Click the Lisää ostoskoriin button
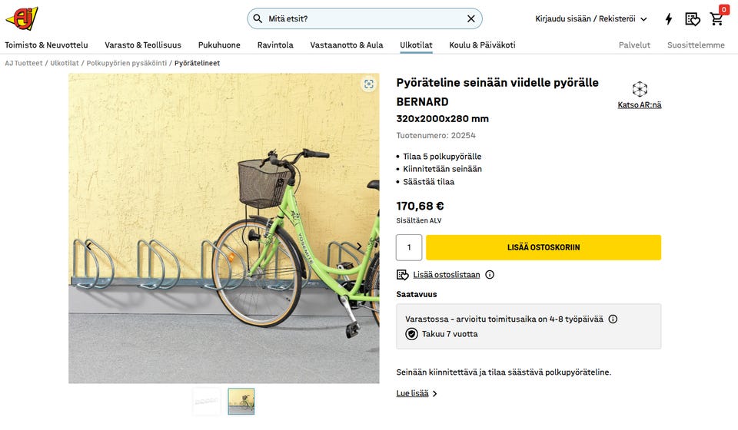The image size is (738, 430). (544, 247)
